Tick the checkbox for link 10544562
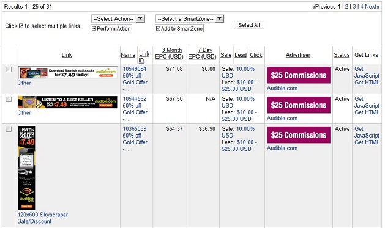This screenshot has width=385, height=228. coord(9,99)
